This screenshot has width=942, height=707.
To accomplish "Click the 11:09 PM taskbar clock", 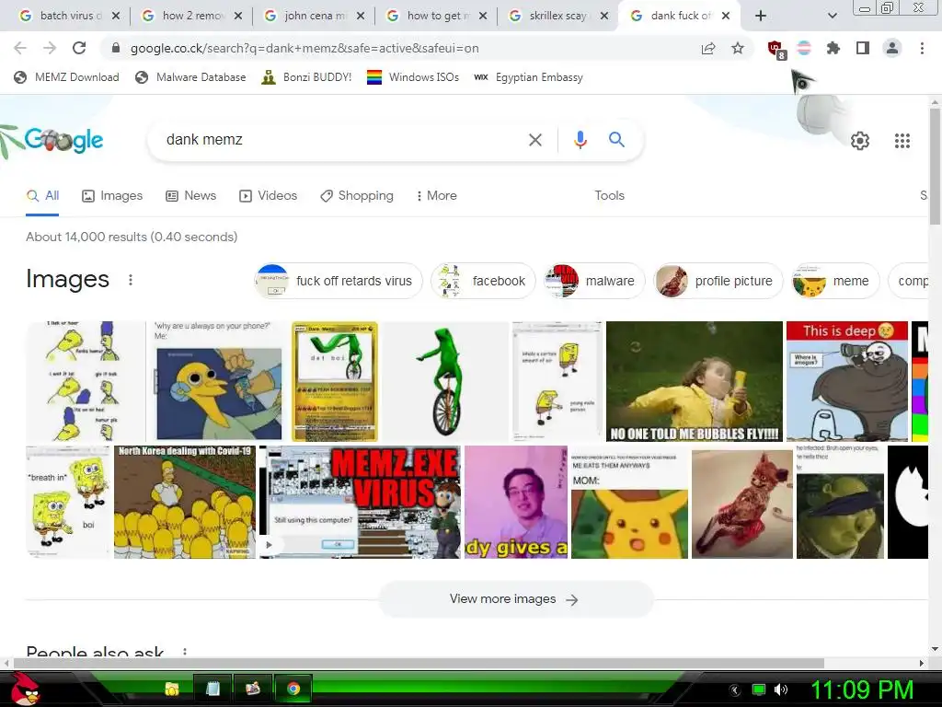I will 862,690.
